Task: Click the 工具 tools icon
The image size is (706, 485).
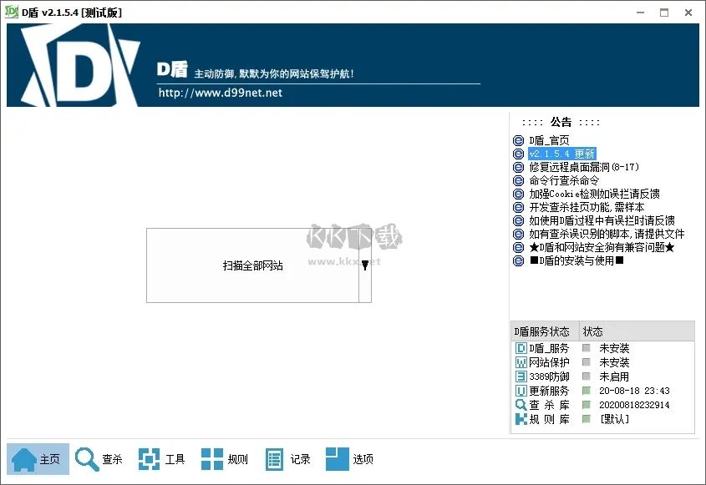Action: point(150,457)
